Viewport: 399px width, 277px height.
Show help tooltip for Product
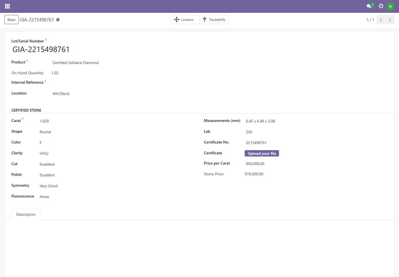pos(27,61)
